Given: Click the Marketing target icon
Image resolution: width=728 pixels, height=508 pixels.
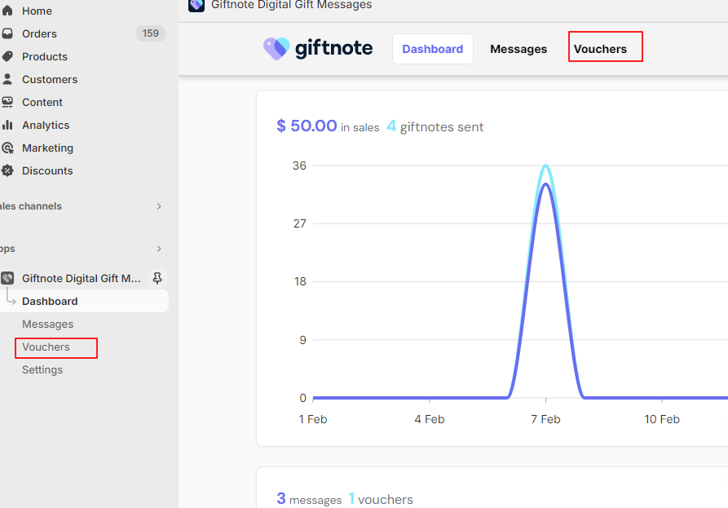Looking at the screenshot, I should pyautogui.click(x=7, y=148).
